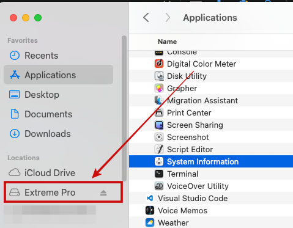Select the System Information name text

[x=202, y=162]
